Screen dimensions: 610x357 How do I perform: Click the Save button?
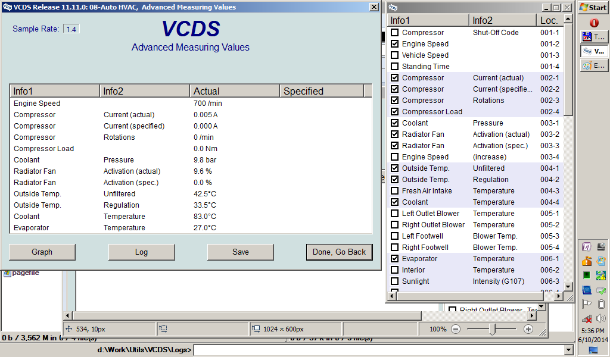click(x=241, y=252)
